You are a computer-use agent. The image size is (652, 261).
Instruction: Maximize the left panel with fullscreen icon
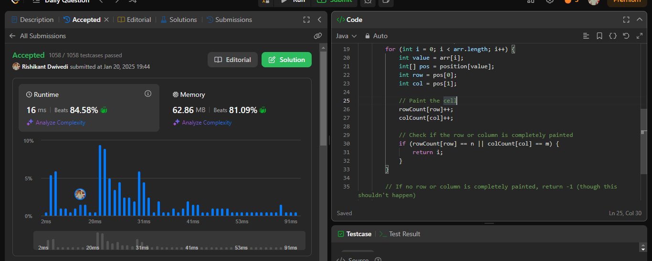[306, 20]
